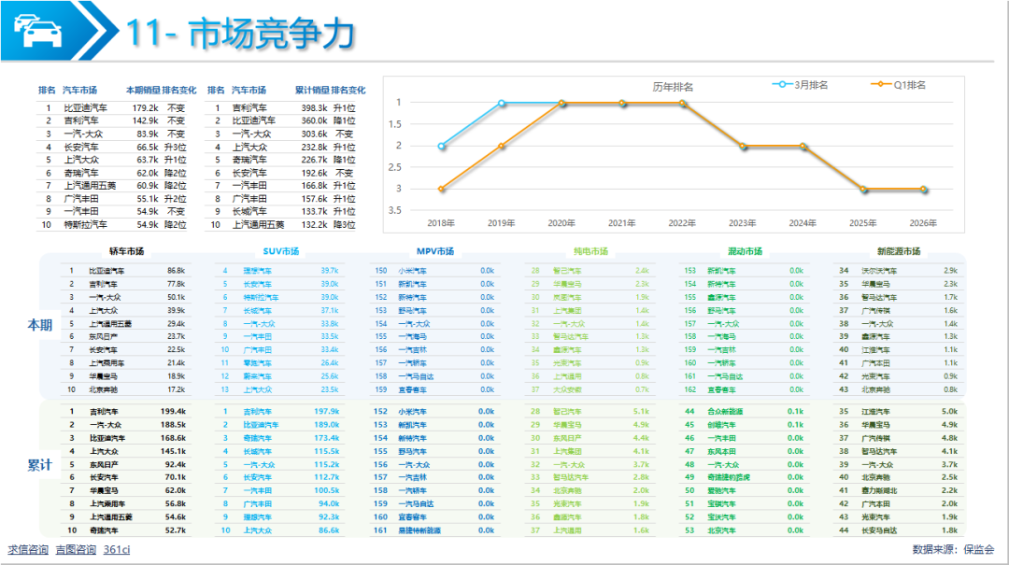
Task: Select 上汽乘用车 ranked 8 in 轿车市场 本期
Action: (x=107, y=363)
